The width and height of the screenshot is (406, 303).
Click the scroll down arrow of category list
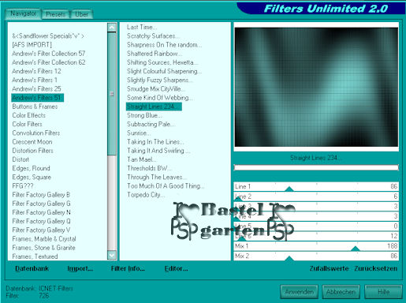pyautogui.click(x=112, y=255)
